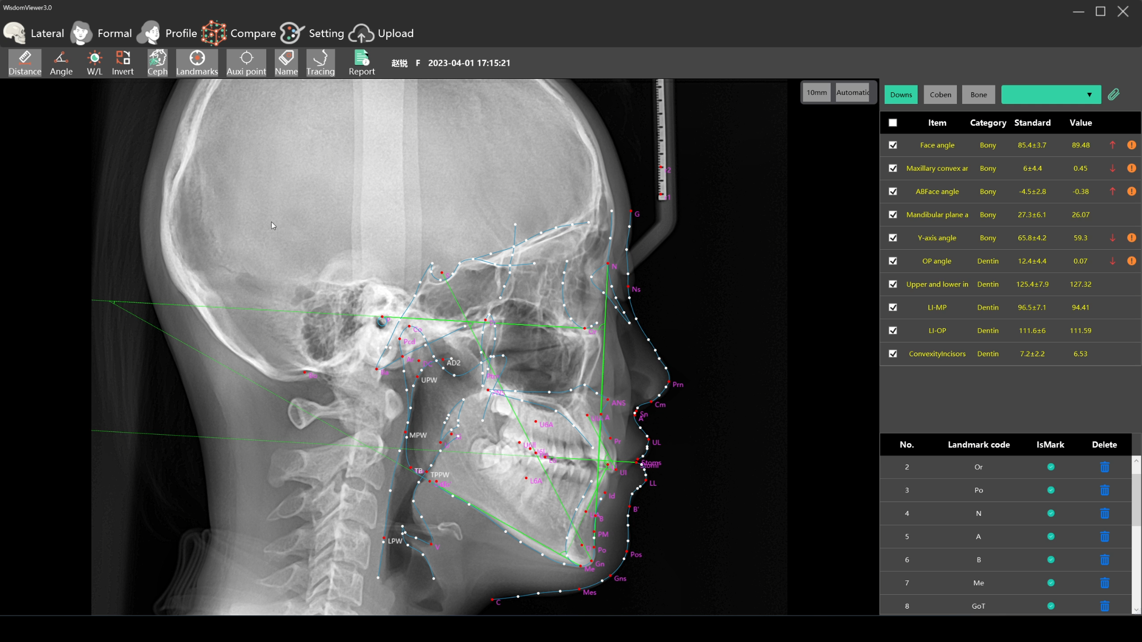Uncheck the Y-axis angle checkbox
Screen dimensions: 1142x642
(893, 238)
